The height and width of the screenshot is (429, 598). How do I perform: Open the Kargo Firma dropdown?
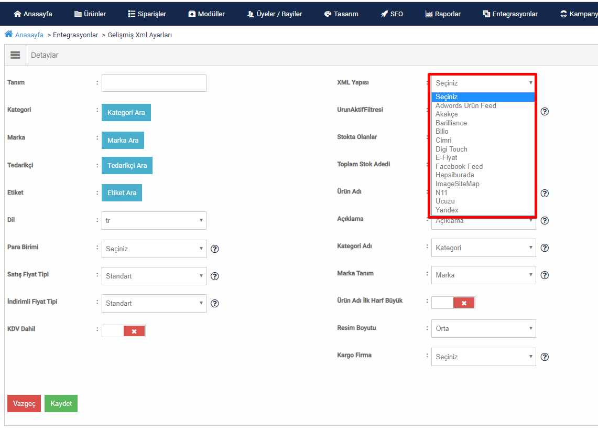coord(483,357)
